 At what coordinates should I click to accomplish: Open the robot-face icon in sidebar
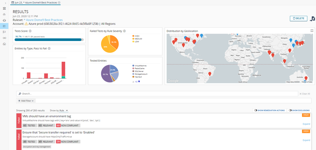coord(4,20)
